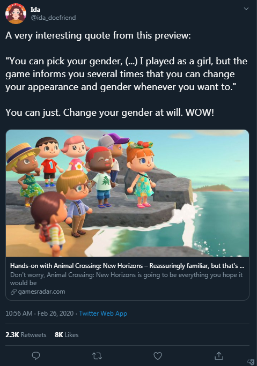Click the reply speech bubble icon

[36, 355]
